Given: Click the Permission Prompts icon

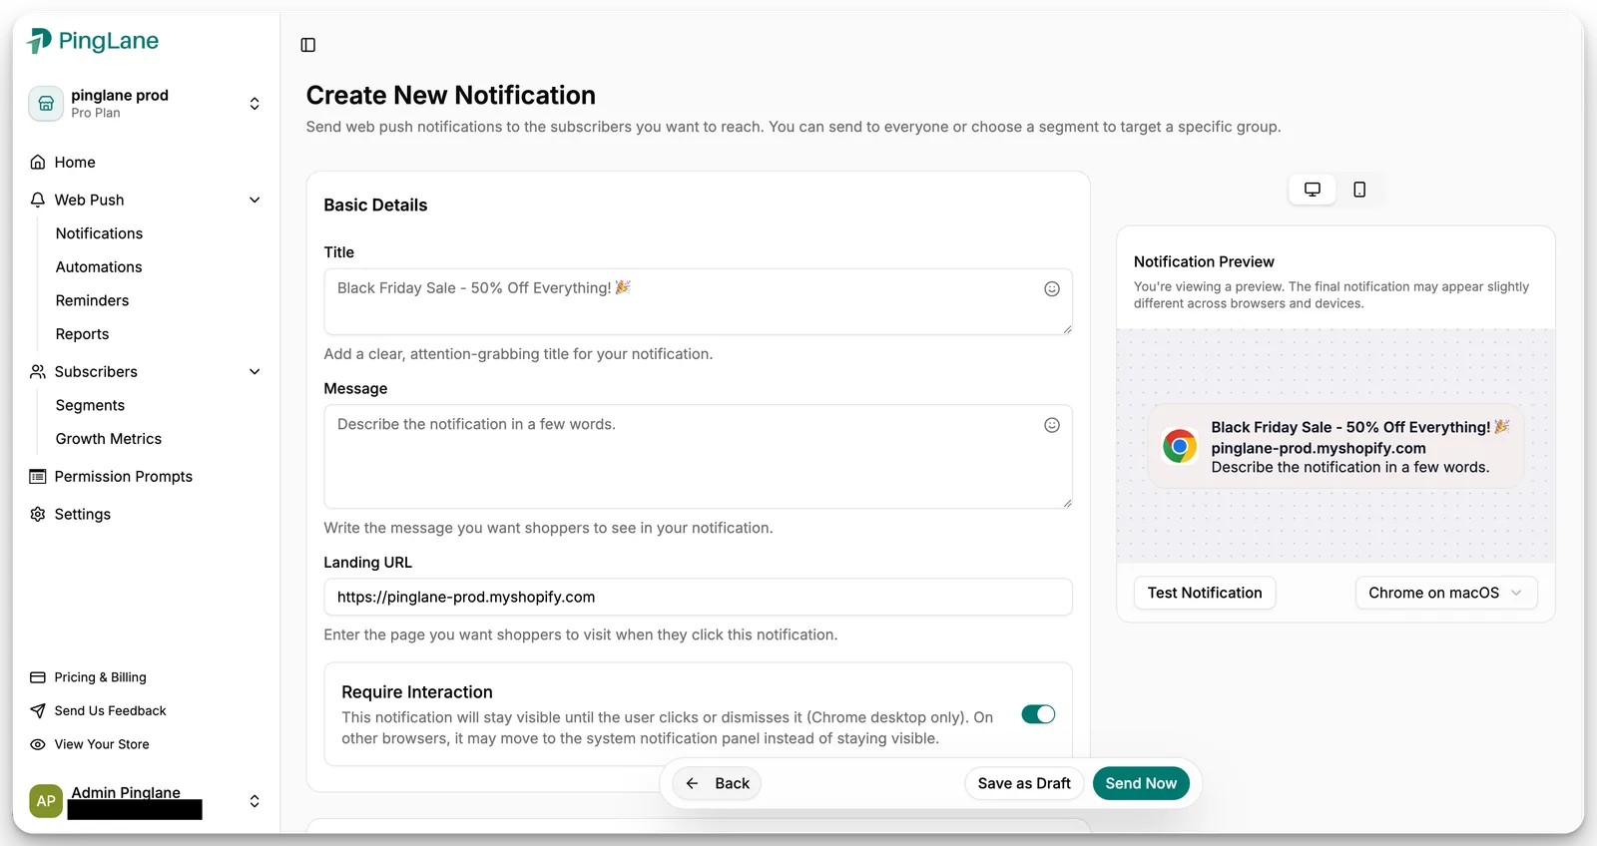Looking at the screenshot, I should point(38,477).
